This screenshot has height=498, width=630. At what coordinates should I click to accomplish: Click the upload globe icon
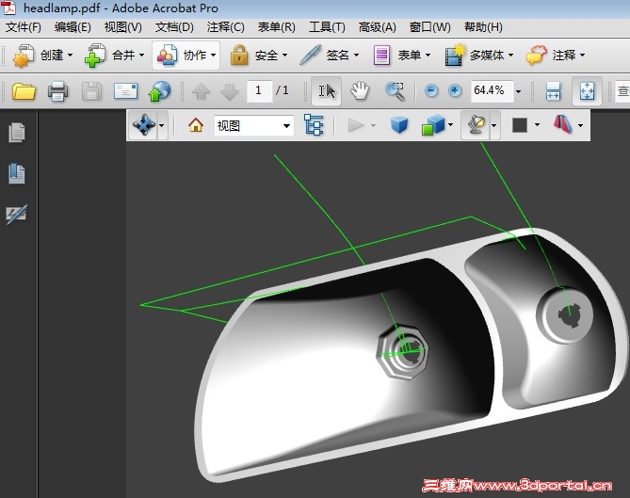click(159, 91)
